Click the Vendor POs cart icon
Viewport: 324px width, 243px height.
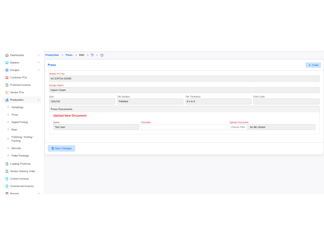7,92
